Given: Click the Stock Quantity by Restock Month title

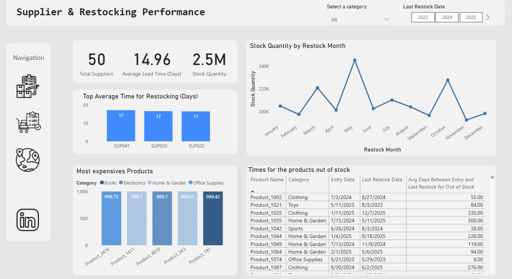Looking at the screenshot, I should [x=298, y=46].
